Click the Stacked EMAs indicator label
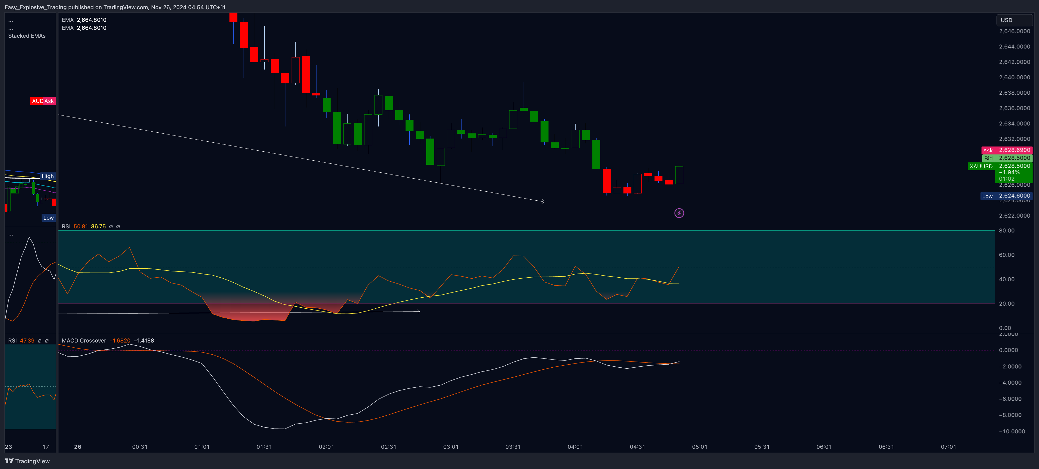Viewport: 1039px width, 469px height. [x=27, y=36]
